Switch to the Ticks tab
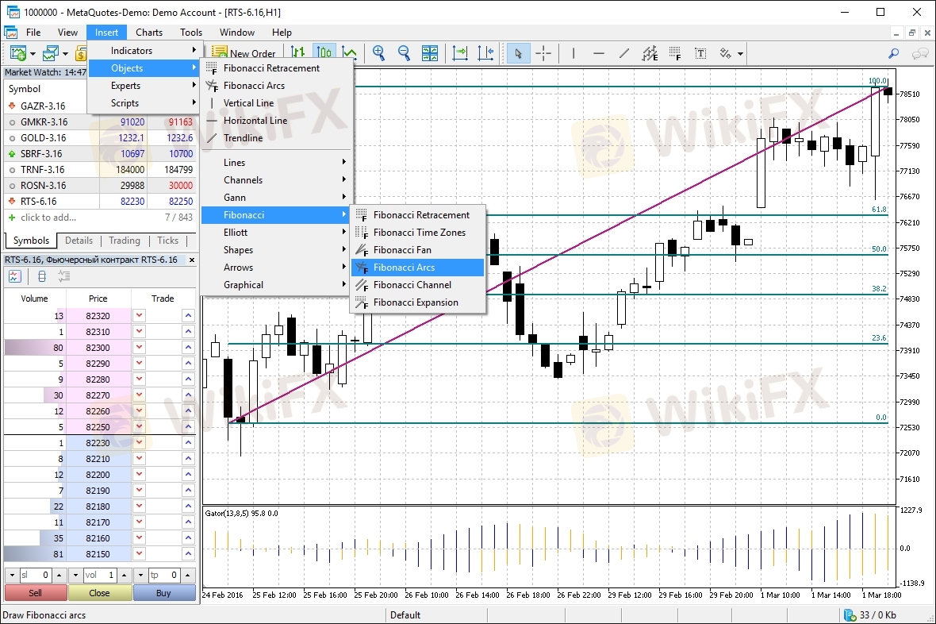This screenshot has width=936, height=624. point(167,241)
